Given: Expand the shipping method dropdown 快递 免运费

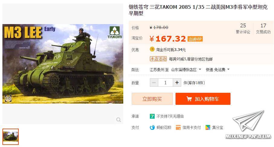Looking at the screenshot, I should tap(218, 70).
